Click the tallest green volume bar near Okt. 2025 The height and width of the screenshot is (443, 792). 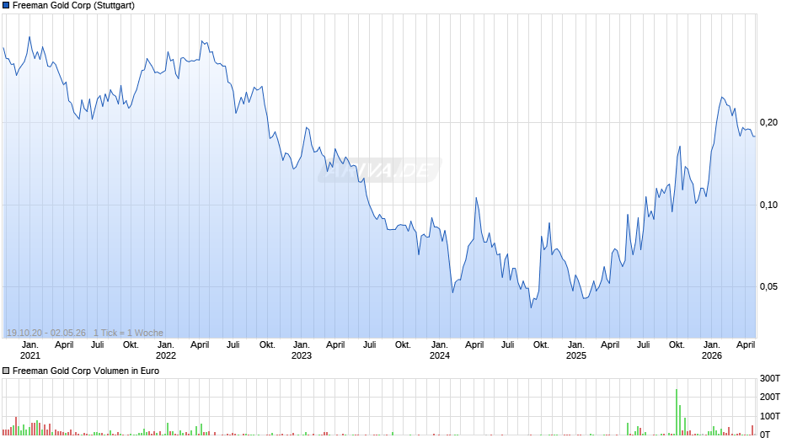click(677, 412)
